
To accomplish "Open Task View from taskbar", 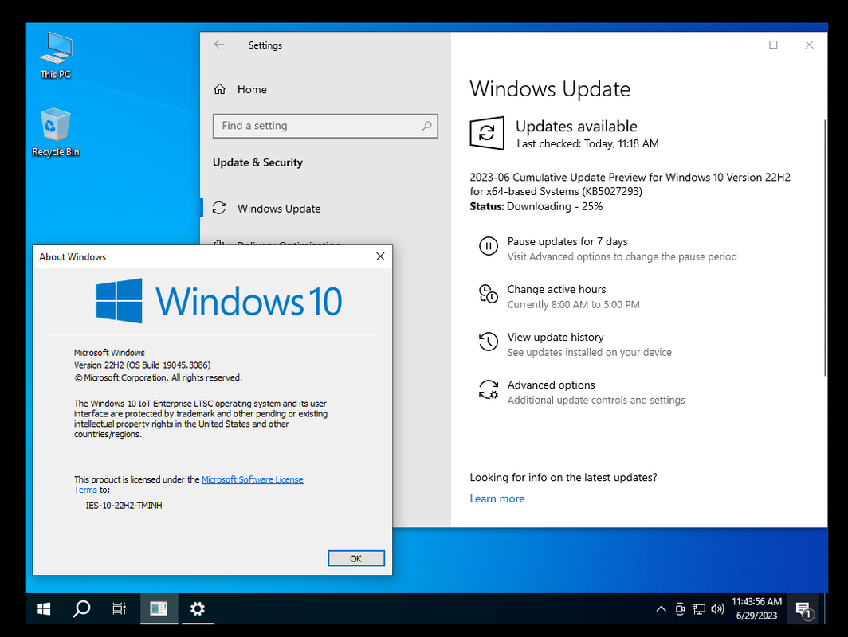I will pos(119,609).
